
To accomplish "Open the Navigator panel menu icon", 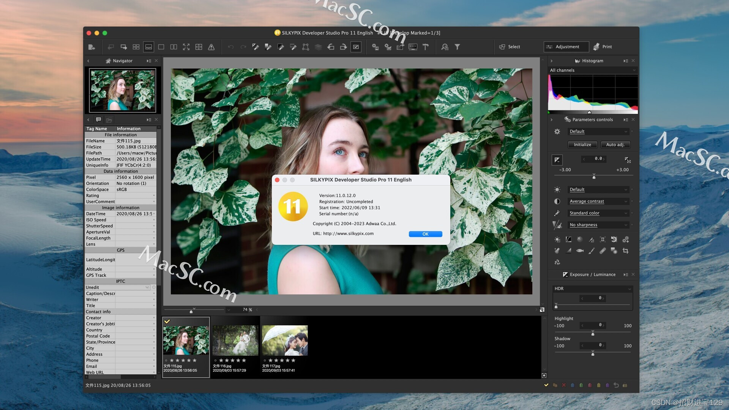I will [x=149, y=61].
